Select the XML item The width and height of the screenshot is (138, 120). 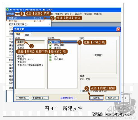point(56,57)
